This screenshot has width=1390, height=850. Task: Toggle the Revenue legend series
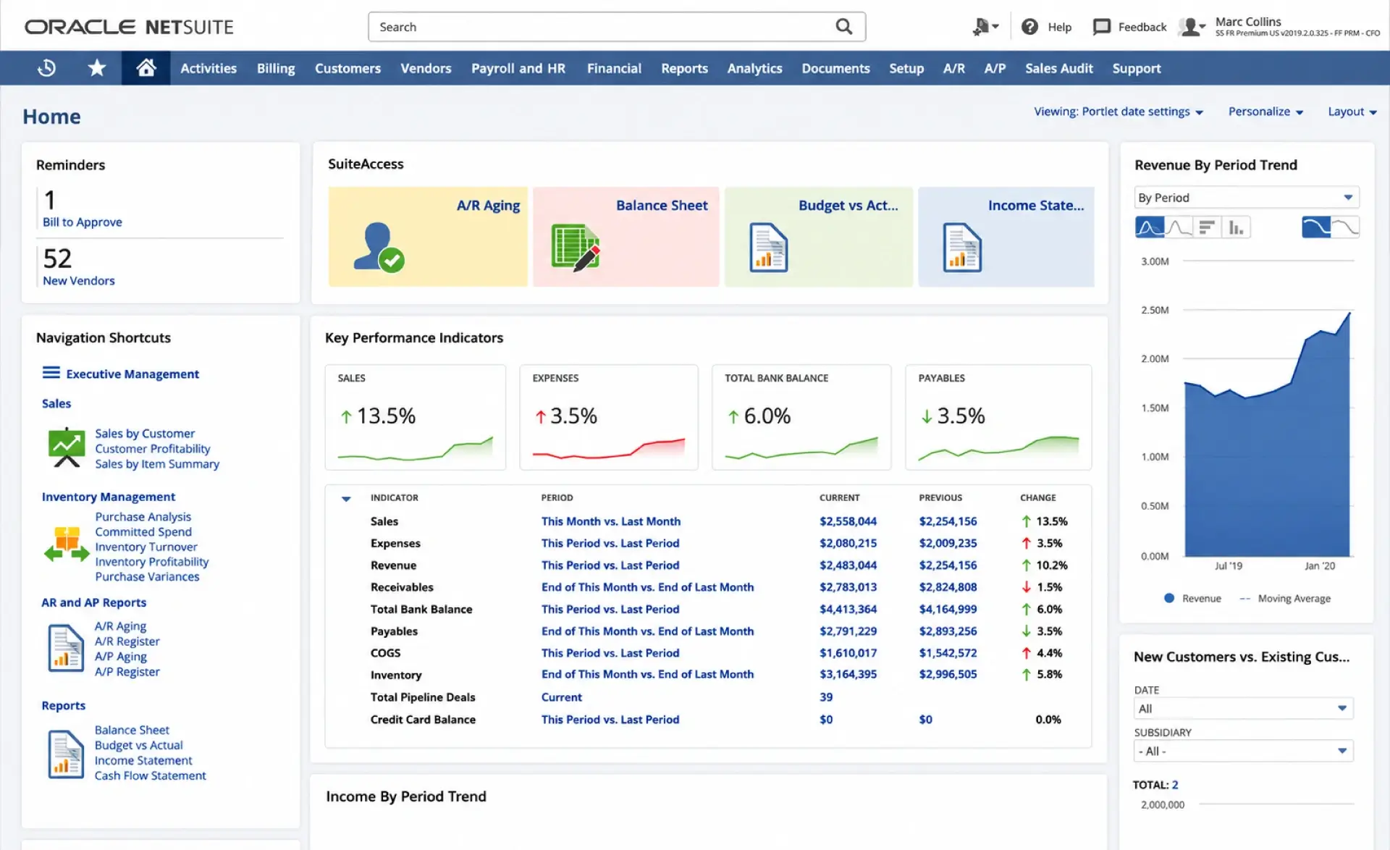tap(1192, 599)
